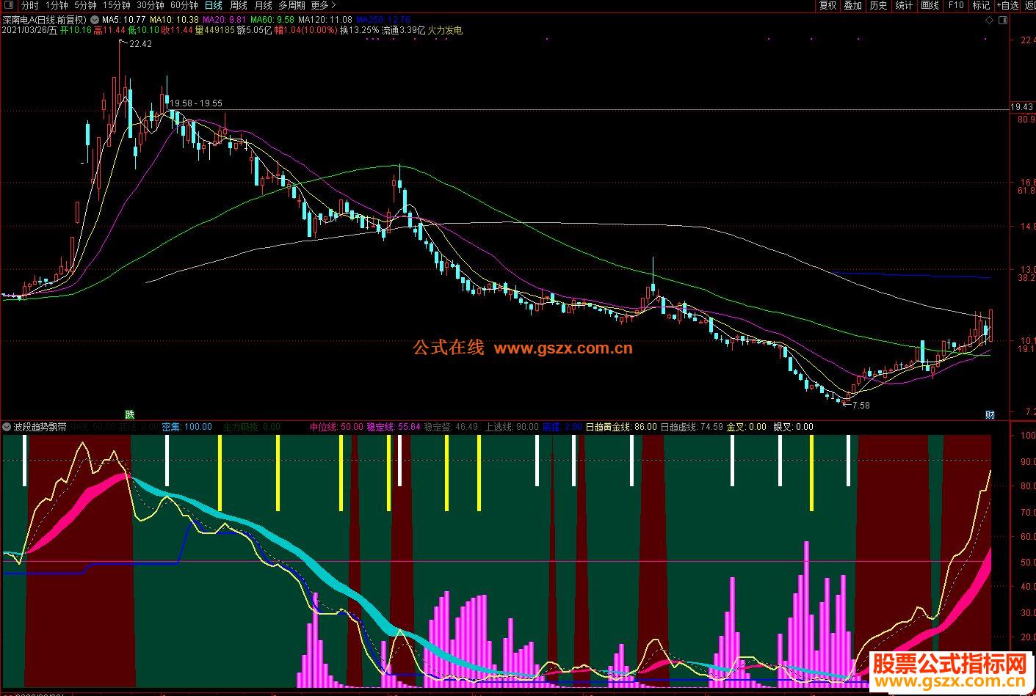
Task: Activate the 画线 drawing tools
Action: coord(930,5)
